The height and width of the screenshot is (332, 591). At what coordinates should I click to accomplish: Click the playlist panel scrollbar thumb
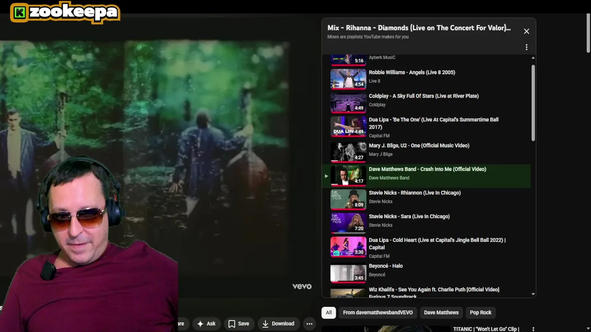click(x=533, y=102)
